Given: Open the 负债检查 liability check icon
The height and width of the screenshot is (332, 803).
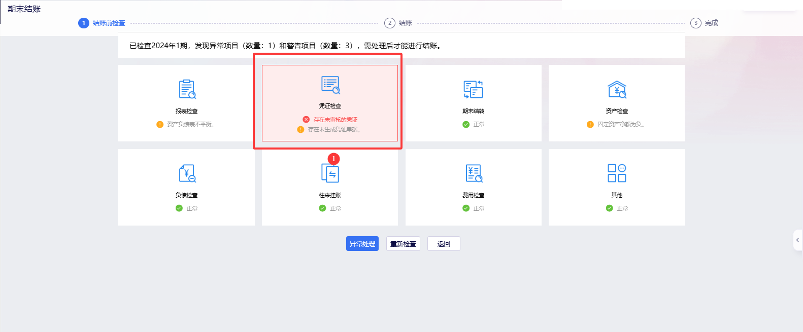Looking at the screenshot, I should pyautogui.click(x=187, y=173).
